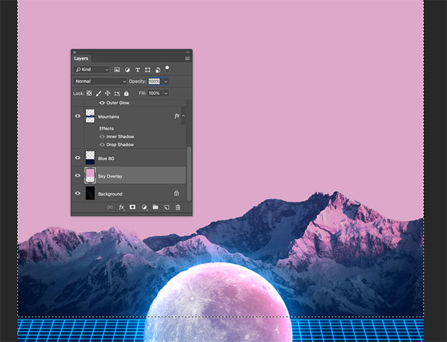
Task: Click the Fill label scrubby slider
Action: 142,93
